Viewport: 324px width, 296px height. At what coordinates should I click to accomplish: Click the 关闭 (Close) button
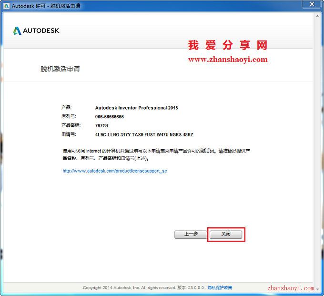pyautogui.click(x=226, y=235)
